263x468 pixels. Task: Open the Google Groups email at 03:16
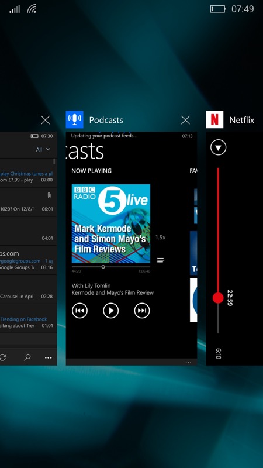click(x=28, y=260)
